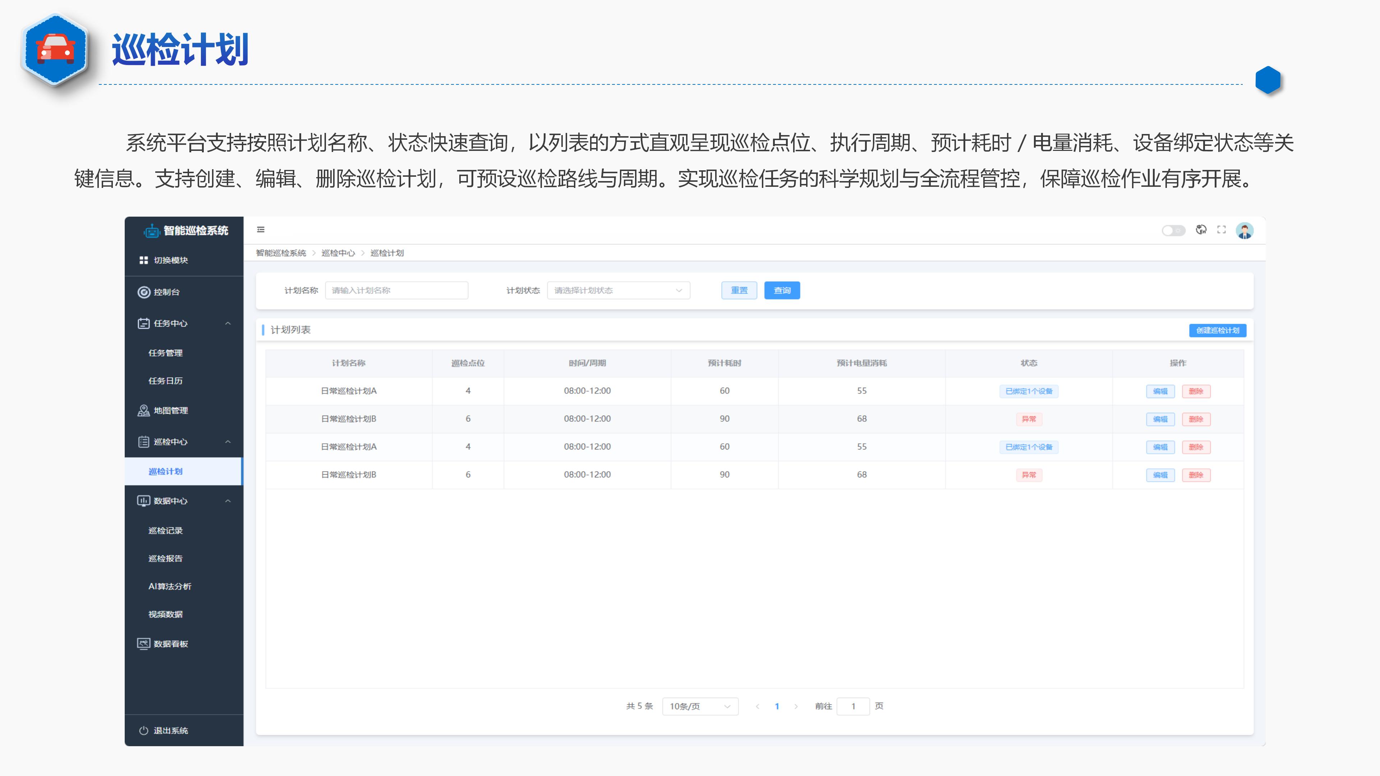This screenshot has width=1380, height=776.
Task: Click the 巡检计划 breadcrumb item
Action: pyautogui.click(x=387, y=253)
